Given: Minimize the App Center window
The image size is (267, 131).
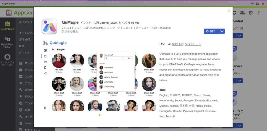Looking at the screenshot, I should tap(252, 4).
